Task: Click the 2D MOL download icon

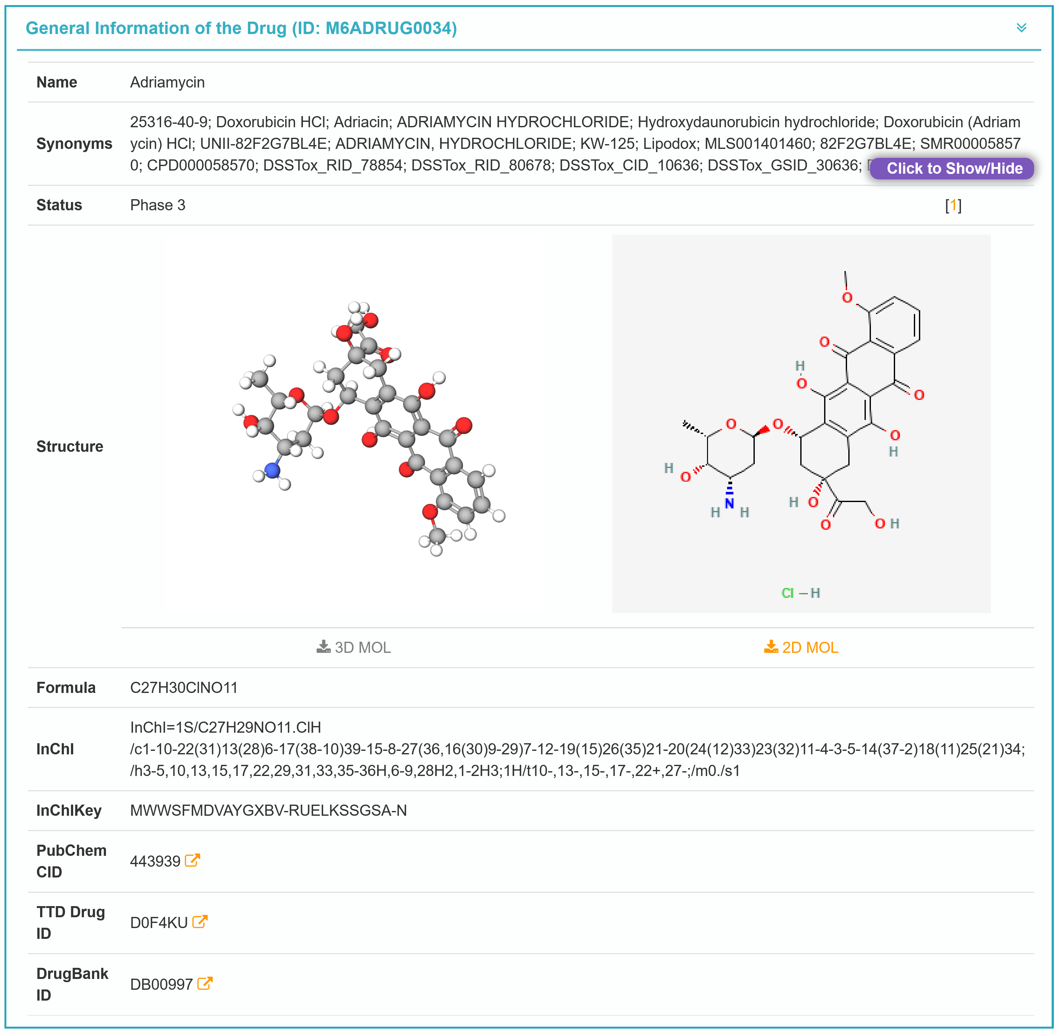Action: point(771,647)
